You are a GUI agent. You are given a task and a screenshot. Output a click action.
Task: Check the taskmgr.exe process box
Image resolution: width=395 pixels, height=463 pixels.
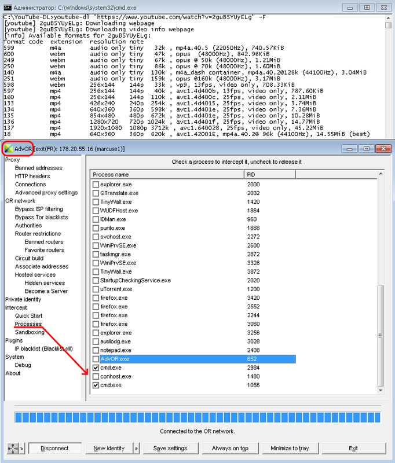[x=96, y=254]
